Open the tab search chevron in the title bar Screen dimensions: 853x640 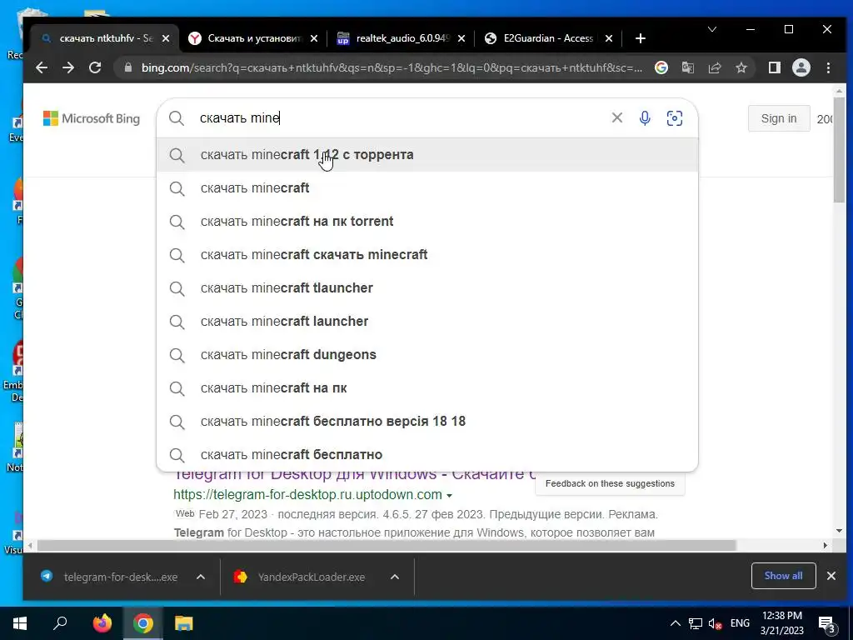[711, 29]
